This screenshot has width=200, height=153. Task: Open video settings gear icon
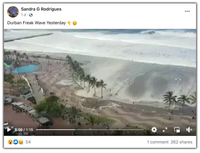(x=154, y=130)
